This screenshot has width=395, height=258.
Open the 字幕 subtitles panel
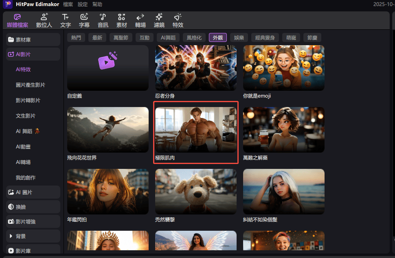pyautogui.click(x=84, y=20)
